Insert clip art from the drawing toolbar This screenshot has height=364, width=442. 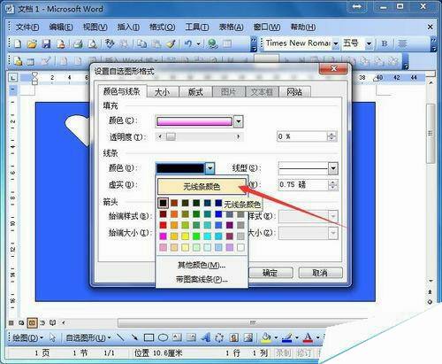point(234,337)
